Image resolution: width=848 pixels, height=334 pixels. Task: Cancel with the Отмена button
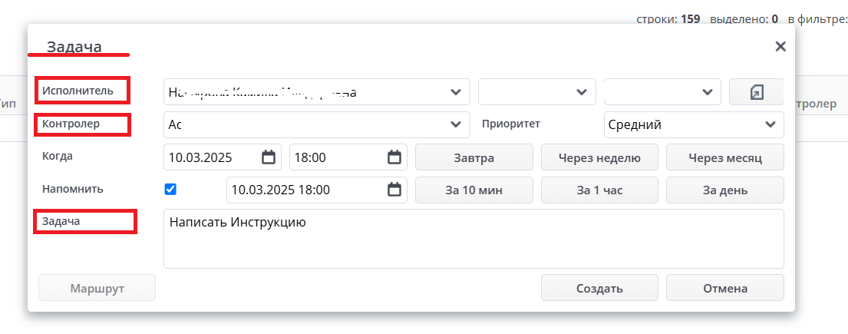click(x=724, y=289)
